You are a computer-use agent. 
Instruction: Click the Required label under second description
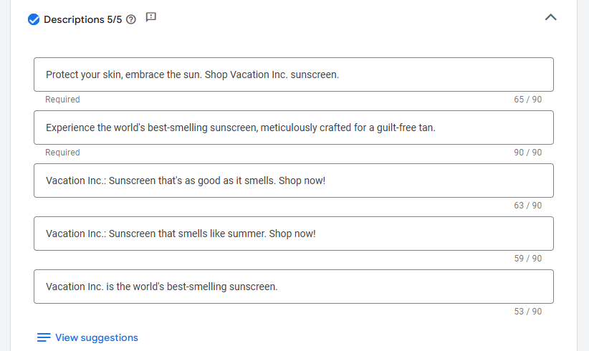[x=62, y=153]
